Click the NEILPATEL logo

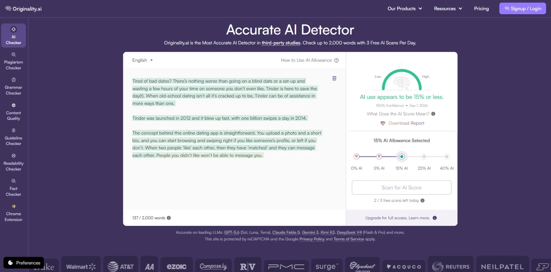[x=502, y=266]
